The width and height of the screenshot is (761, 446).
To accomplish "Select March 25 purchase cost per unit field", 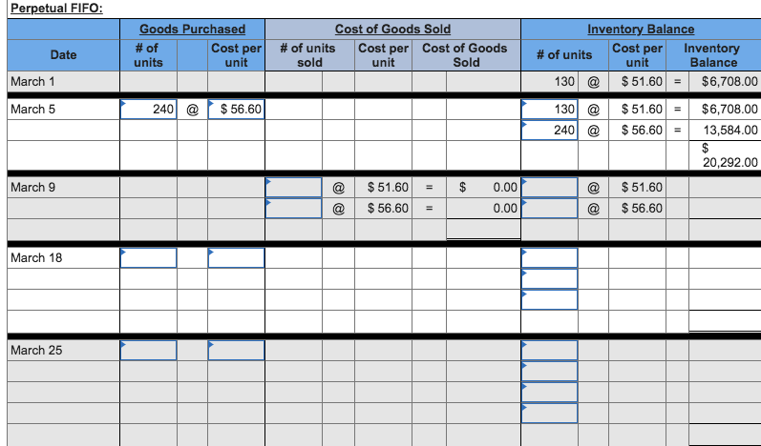I will click(x=237, y=351).
